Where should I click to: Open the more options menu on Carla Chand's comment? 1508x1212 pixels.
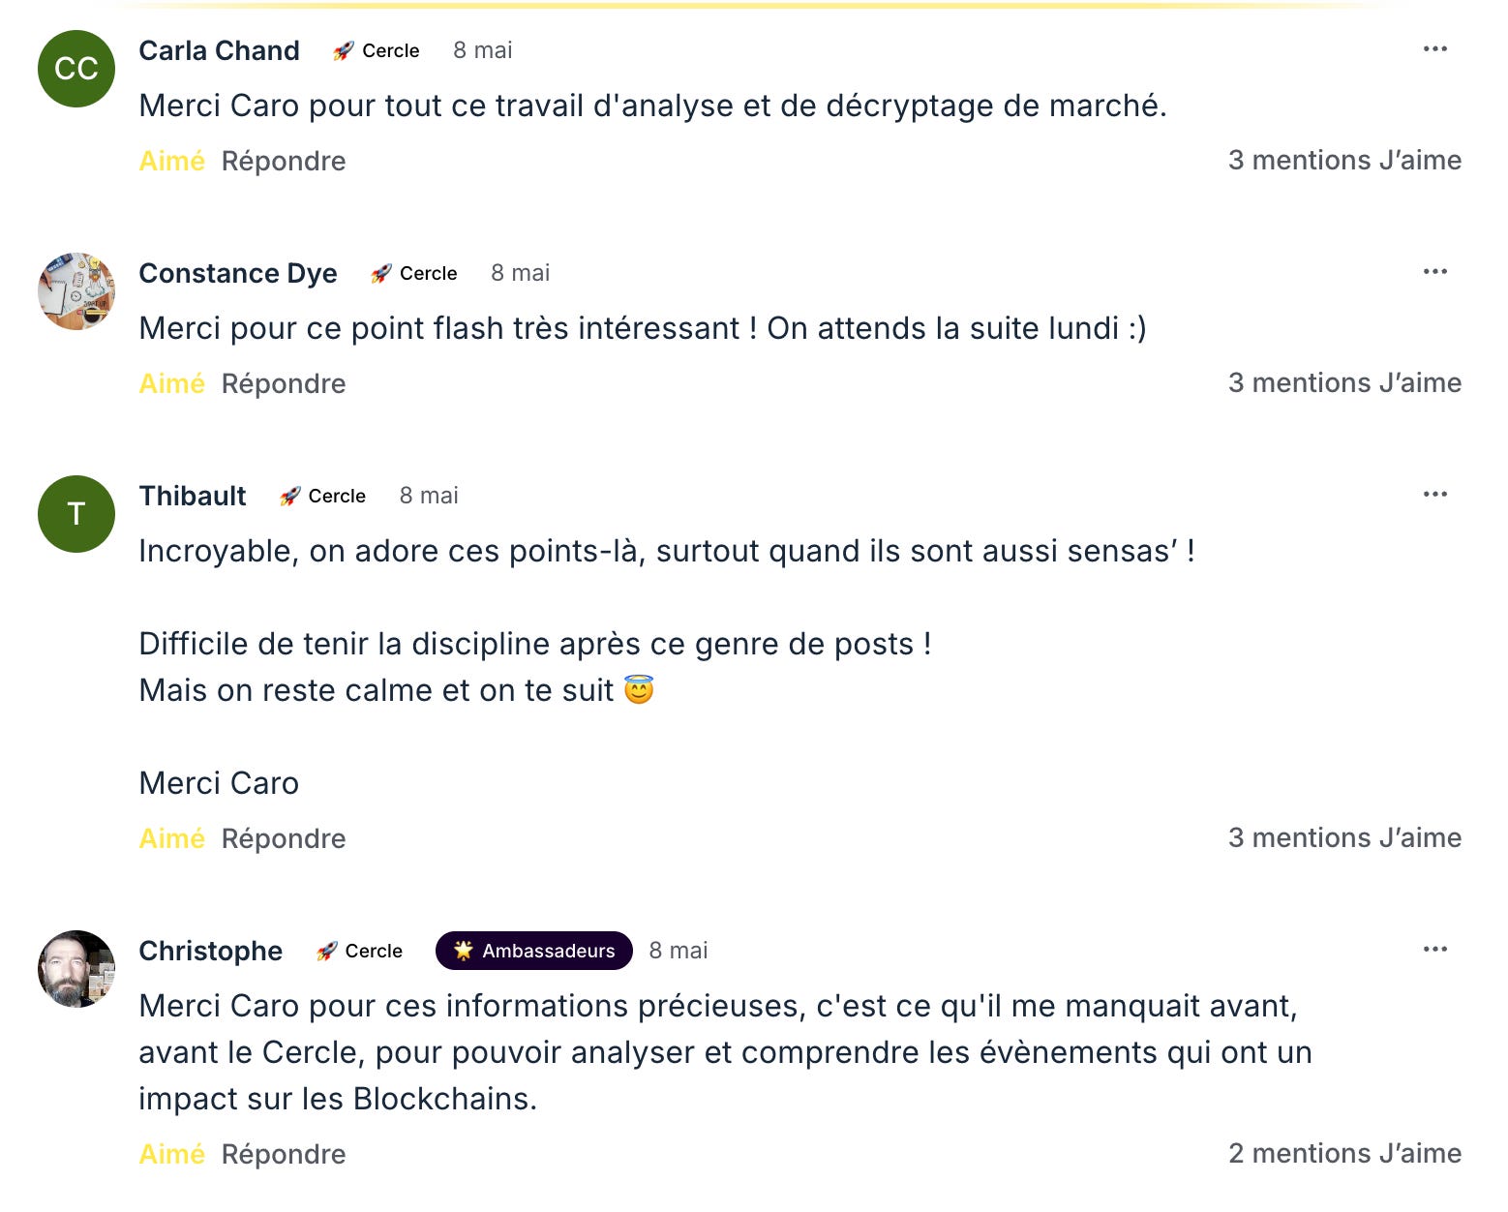[1434, 49]
